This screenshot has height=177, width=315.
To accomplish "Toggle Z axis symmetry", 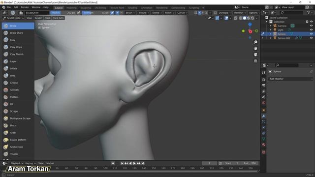I will [206, 13].
